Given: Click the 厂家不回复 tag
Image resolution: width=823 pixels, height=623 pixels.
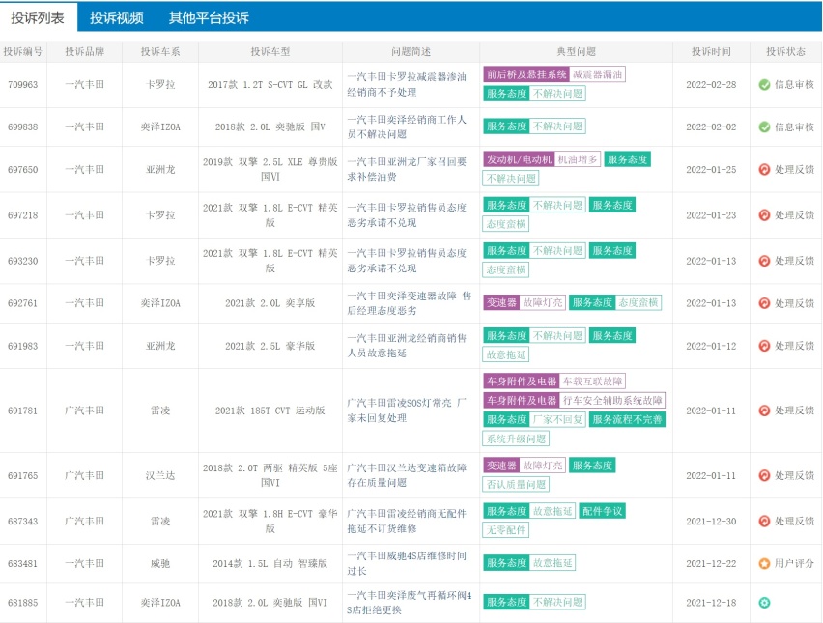Looking at the screenshot, I should [x=557, y=420].
